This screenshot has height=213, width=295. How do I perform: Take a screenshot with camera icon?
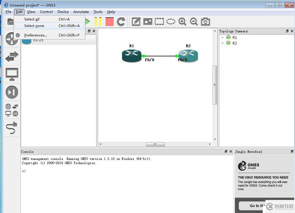pos(205,22)
